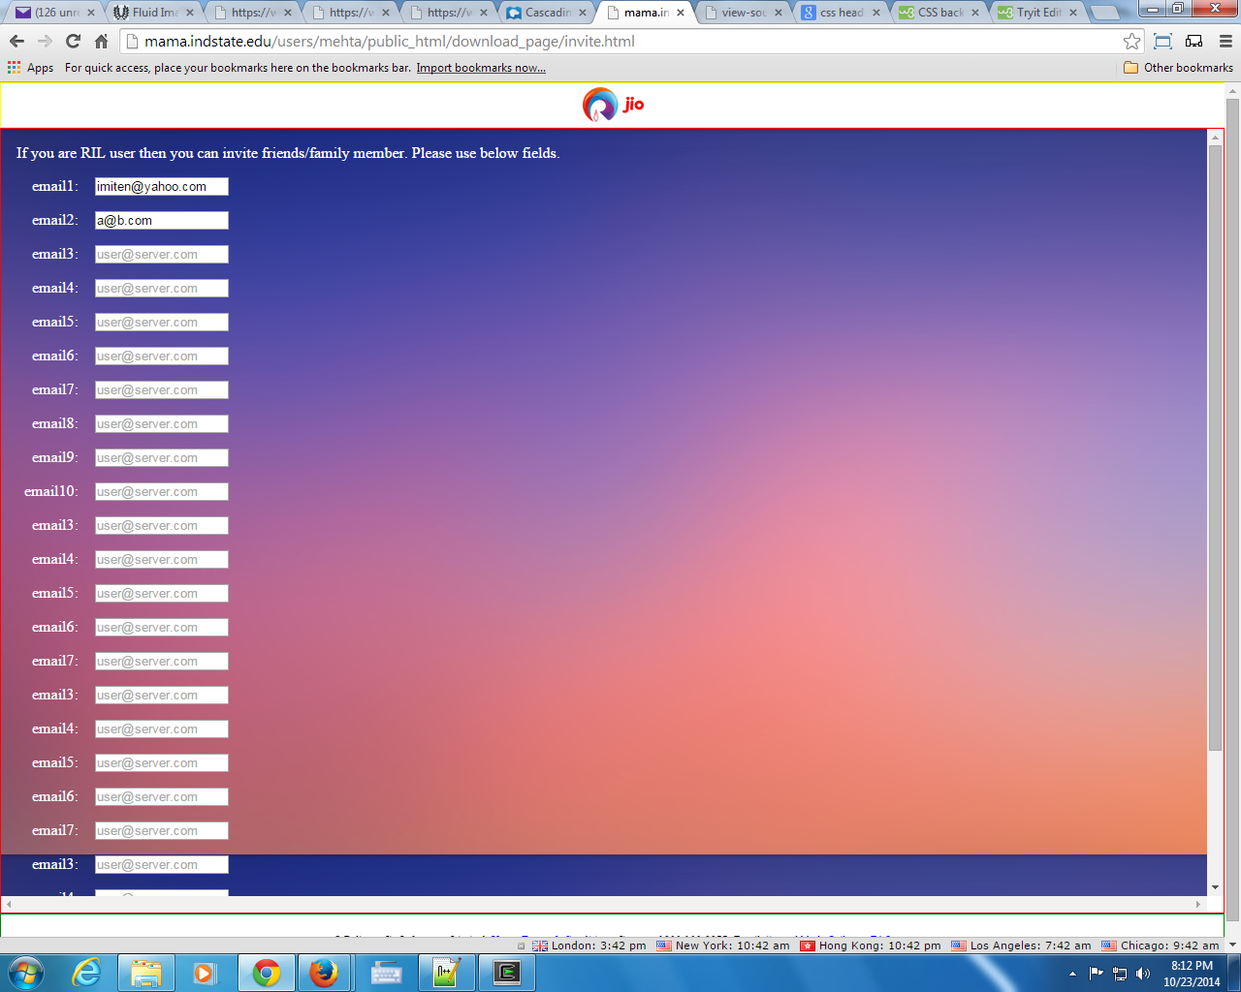Open the black terminal-style taskbar icon
Image resolution: width=1241 pixels, height=992 pixels.
(507, 973)
